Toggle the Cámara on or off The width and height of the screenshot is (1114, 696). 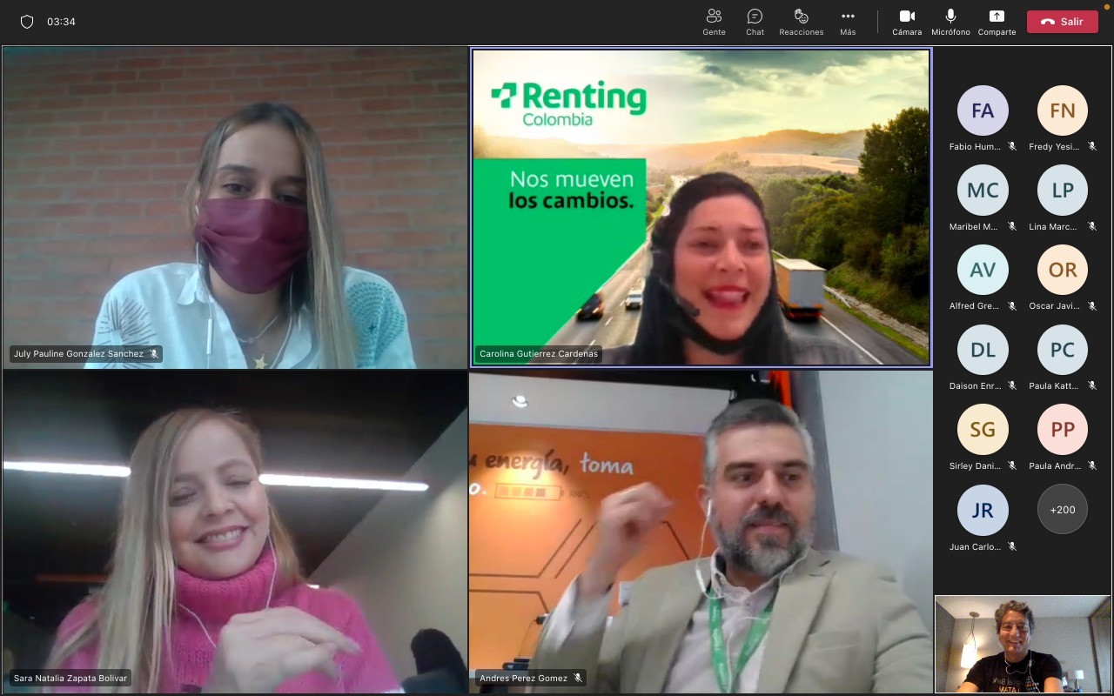point(906,22)
